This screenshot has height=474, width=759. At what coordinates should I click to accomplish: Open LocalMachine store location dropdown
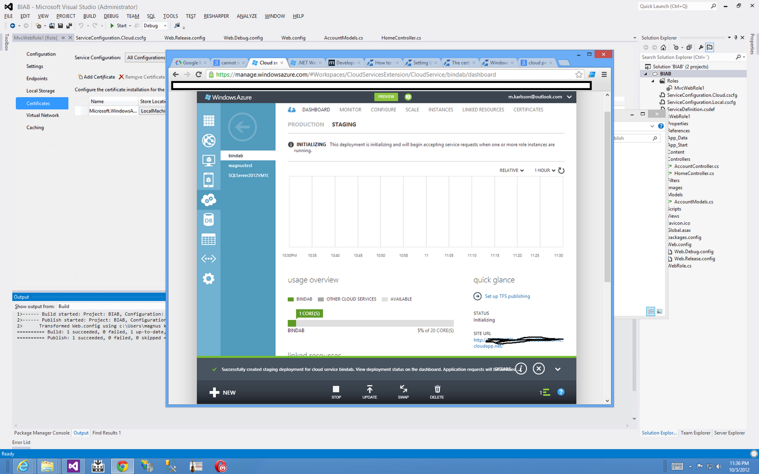(x=152, y=111)
